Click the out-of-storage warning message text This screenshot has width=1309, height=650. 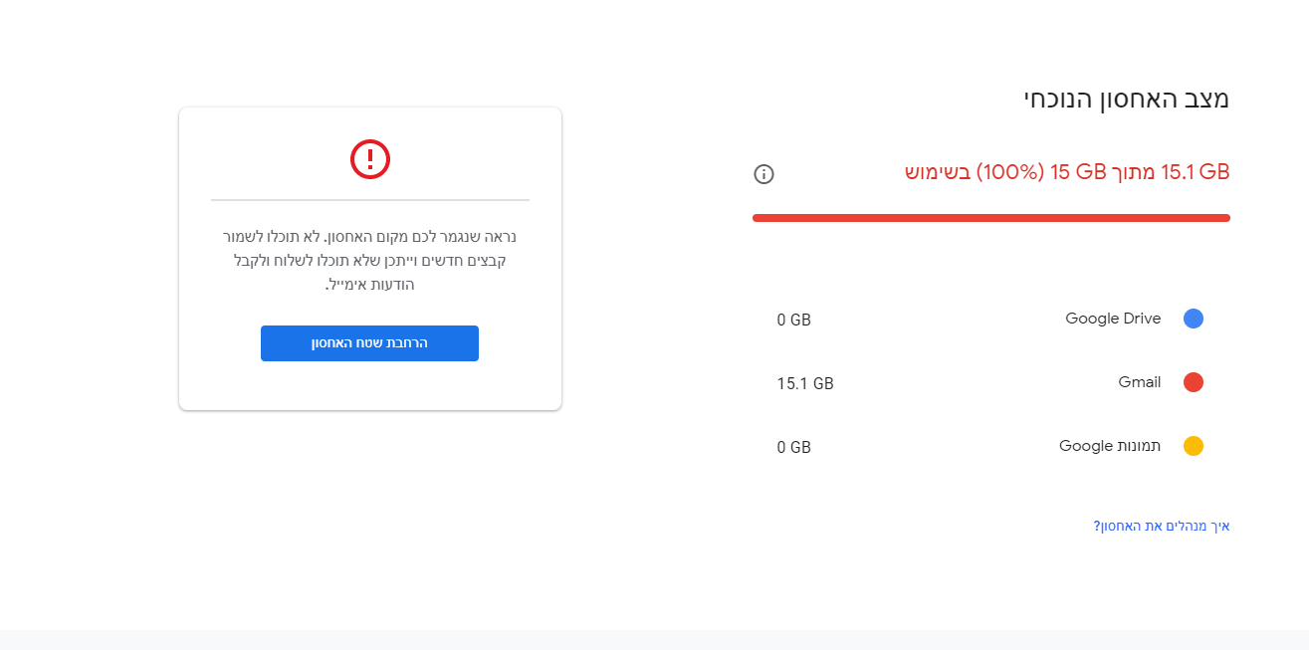[x=370, y=261]
